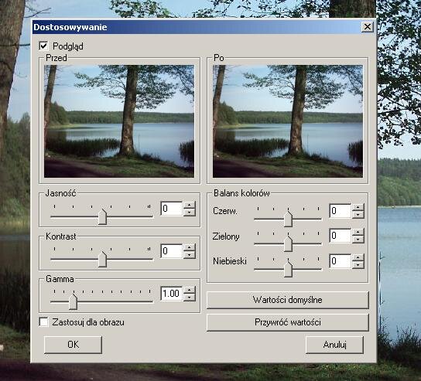Screen dimensions: 421x381
Task: Confirm adjustments with OK button
Action: 73,345
